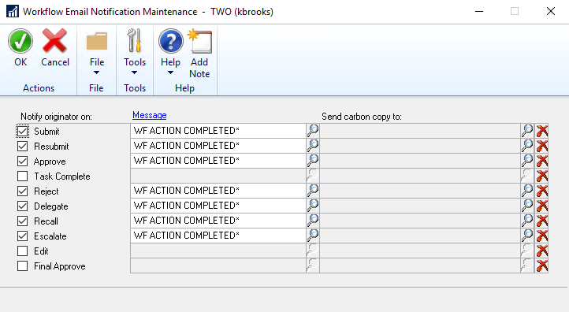Image resolution: width=569 pixels, height=312 pixels.
Task: Minimize the Workflow Email Notification window
Action: (x=479, y=11)
